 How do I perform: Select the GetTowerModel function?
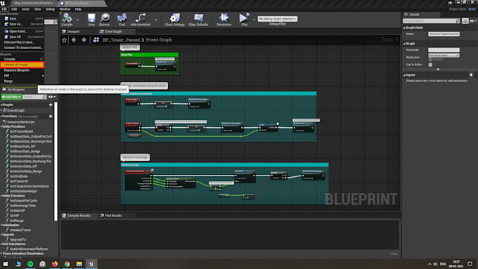tap(21, 131)
